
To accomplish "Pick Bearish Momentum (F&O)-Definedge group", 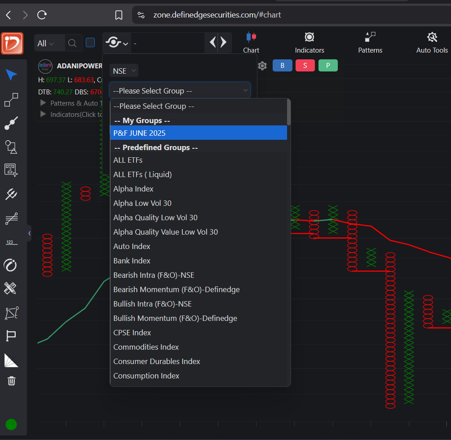I will click(x=199, y=289).
